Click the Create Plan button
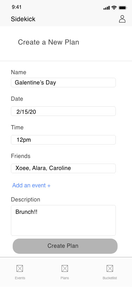The height and width of the screenshot is (287, 132). pyautogui.click(x=65, y=246)
